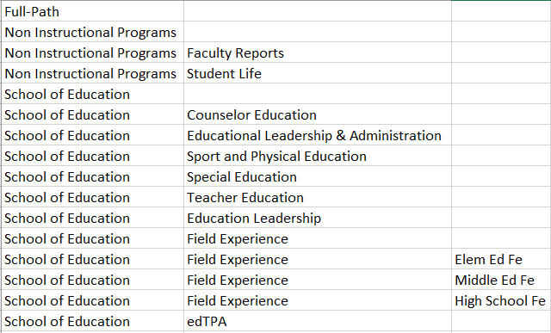Select the Elem Ed Fe cell
This screenshot has width=551, height=333.
point(501,259)
